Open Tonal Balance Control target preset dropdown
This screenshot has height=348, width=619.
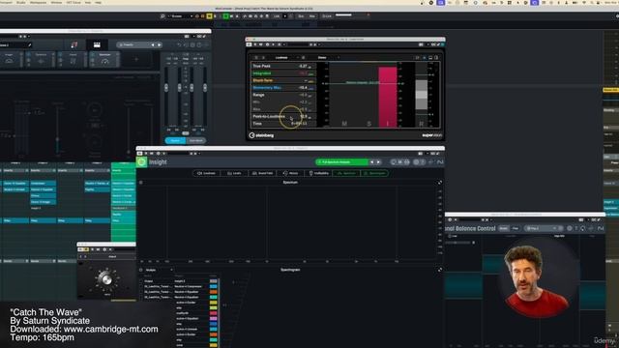tap(543, 228)
